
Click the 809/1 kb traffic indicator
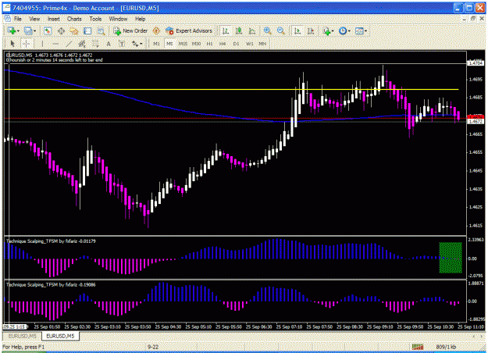(x=446, y=347)
